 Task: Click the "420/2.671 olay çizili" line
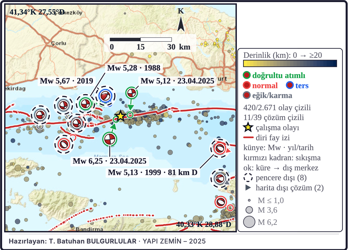277,107
